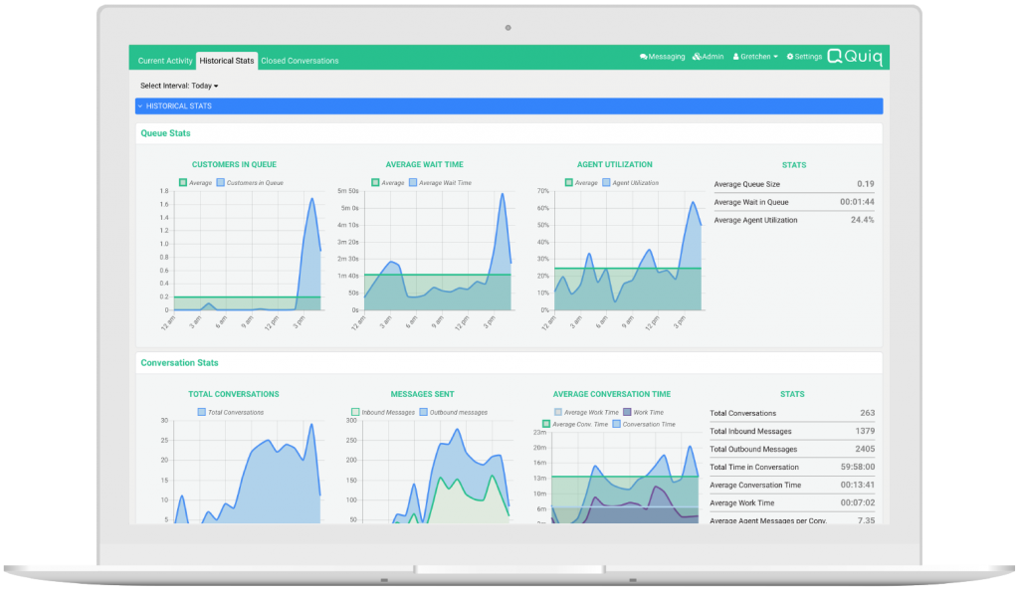Click the Messages Sent chart plot
The width and height of the screenshot is (1019, 593).
pyautogui.click(x=436, y=472)
